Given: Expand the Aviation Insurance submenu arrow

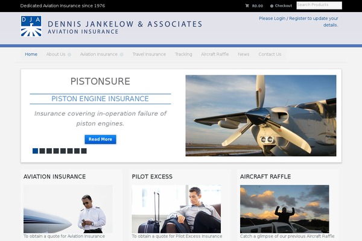Looking at the screenshot, I should point(121,55).
